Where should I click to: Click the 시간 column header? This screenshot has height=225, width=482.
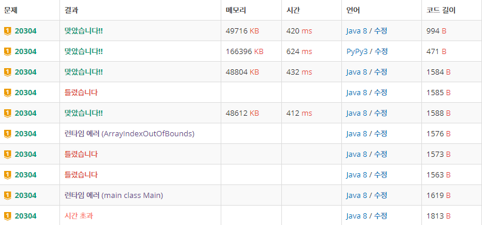tap(293, 10)
